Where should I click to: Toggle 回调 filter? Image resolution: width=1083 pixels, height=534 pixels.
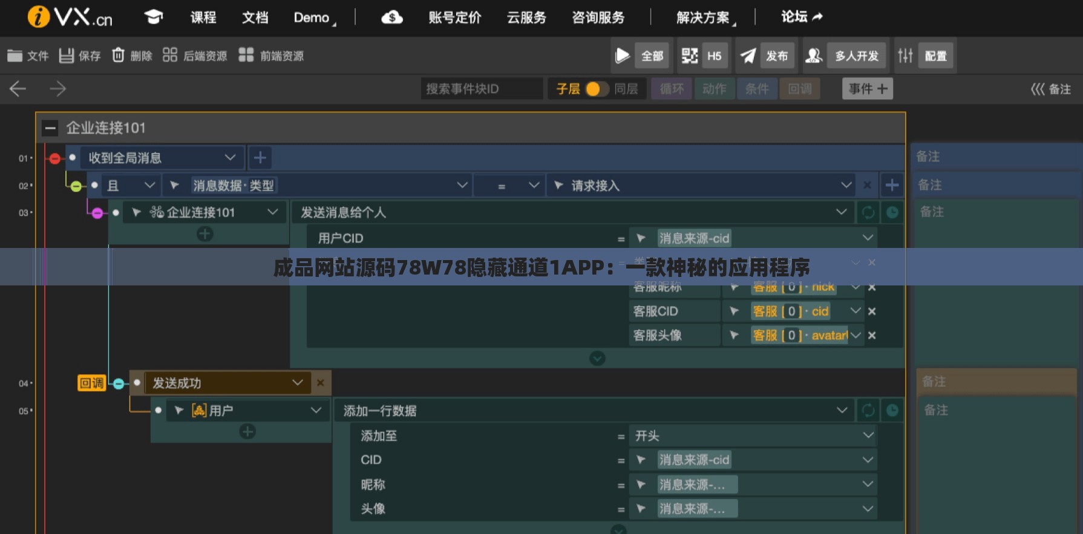click(x=800, y=89)
